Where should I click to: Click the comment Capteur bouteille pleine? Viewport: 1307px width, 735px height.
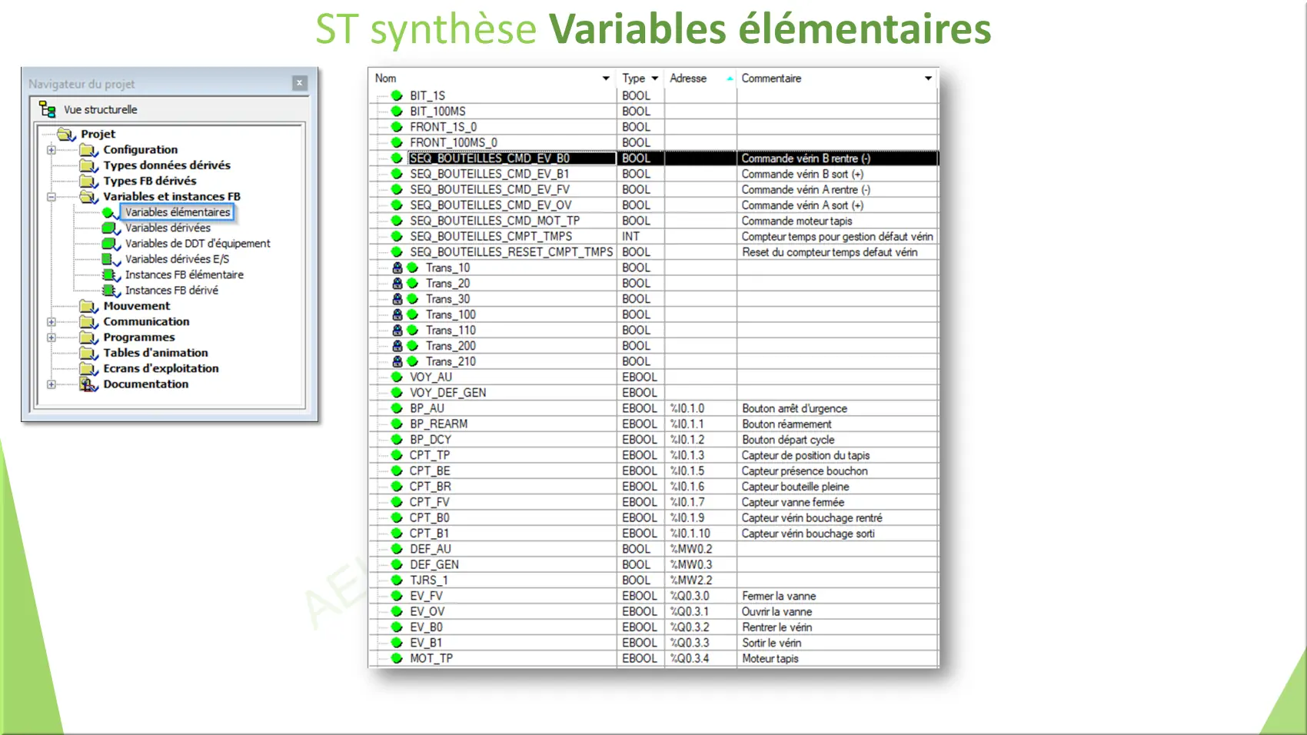(x=795, y=487)
